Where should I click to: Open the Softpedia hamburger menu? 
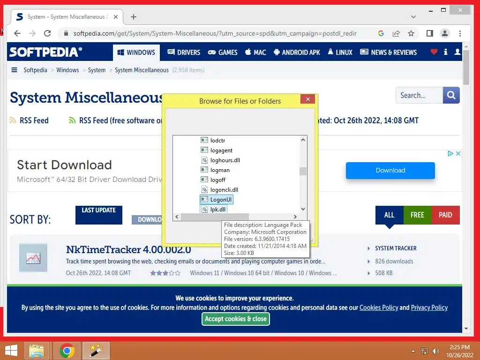point(14,70)
